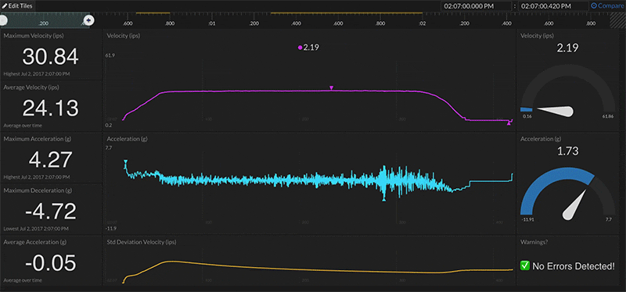This screenshot has width=626, height=292.
Task: Click the velocity minimum marker triangle
Action: pos(509,124)
